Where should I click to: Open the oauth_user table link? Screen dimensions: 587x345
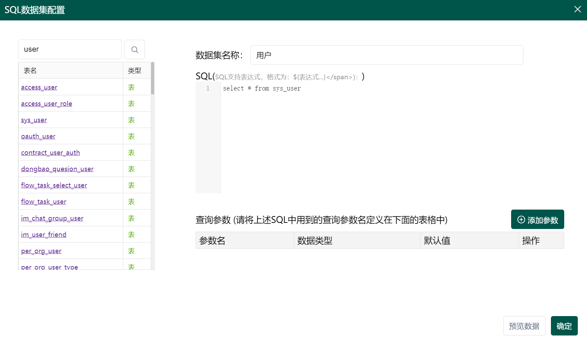pyautogui.click(x=38, y=136)
